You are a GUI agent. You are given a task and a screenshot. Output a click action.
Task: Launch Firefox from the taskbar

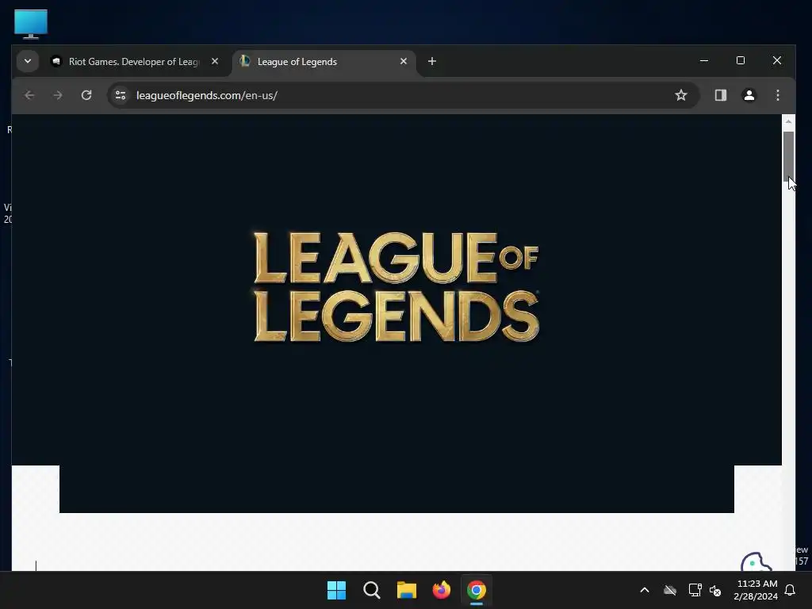pyautogui.click(x=441, y=590)
